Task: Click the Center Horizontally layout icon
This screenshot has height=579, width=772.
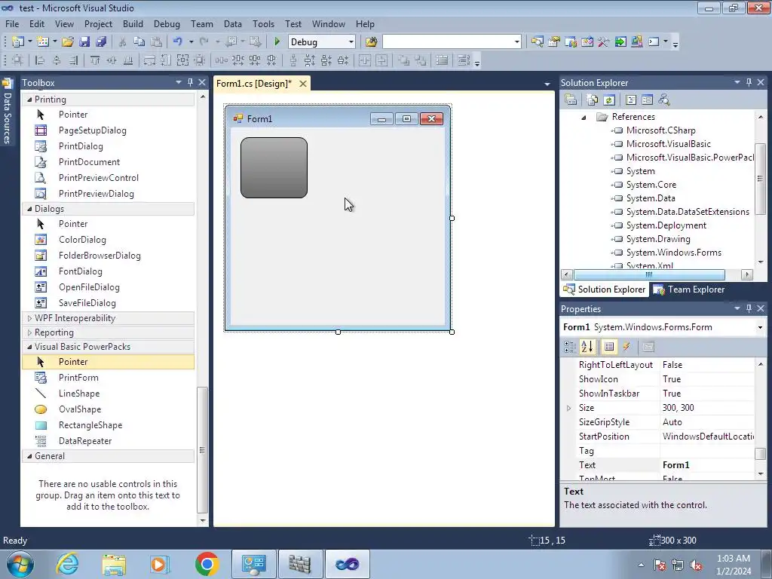Action: [x=364, y=60]
